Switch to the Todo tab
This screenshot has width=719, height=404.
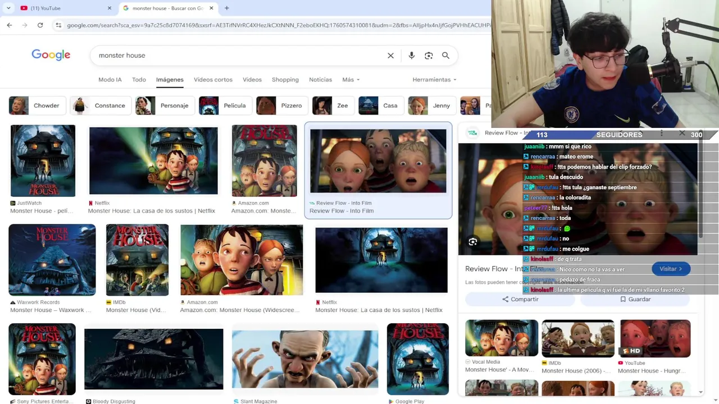coord(139,80)
